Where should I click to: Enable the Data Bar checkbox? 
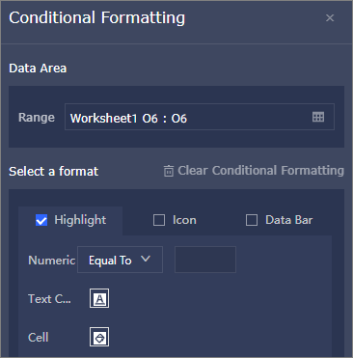point(252,220)
